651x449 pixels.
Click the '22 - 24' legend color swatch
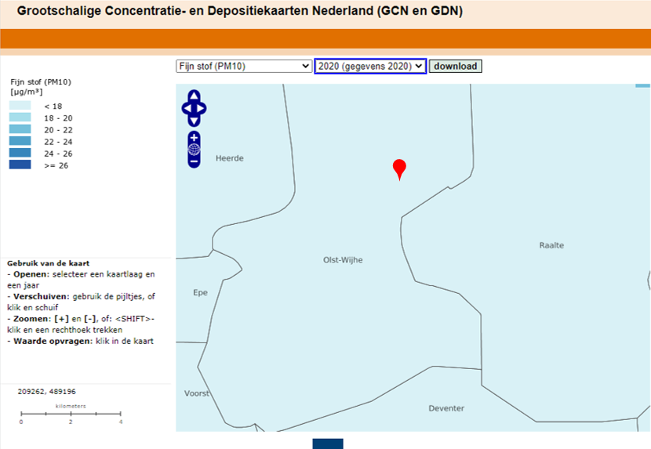(x=20, y=141)
